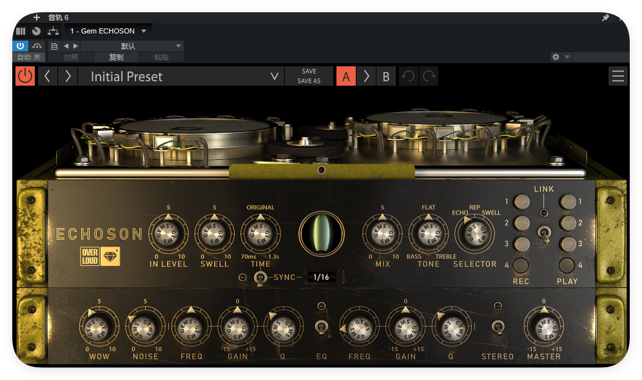This screenshot has height=380, width=642.
Task: Toggle PLAY head button 1
Action: click(567, 202)
